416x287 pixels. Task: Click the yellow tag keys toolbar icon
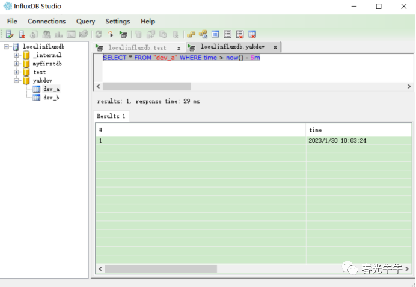click(191, 34)
